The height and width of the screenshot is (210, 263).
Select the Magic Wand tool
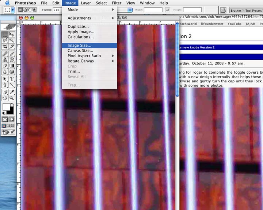(x=12, y=40)
